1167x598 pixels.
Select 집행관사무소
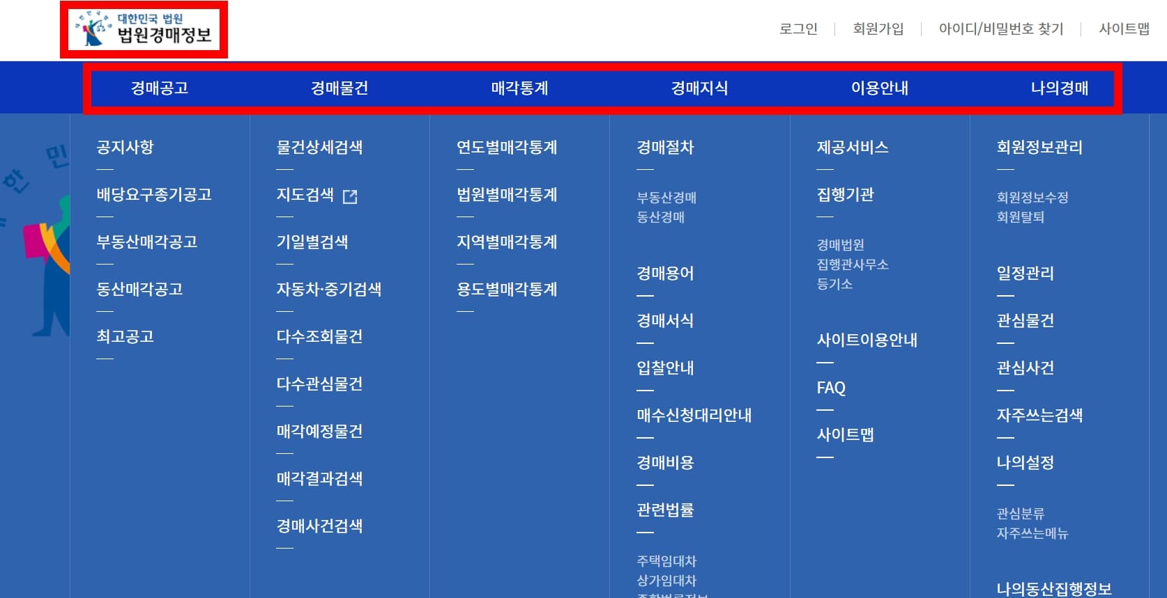coord(853,265)
